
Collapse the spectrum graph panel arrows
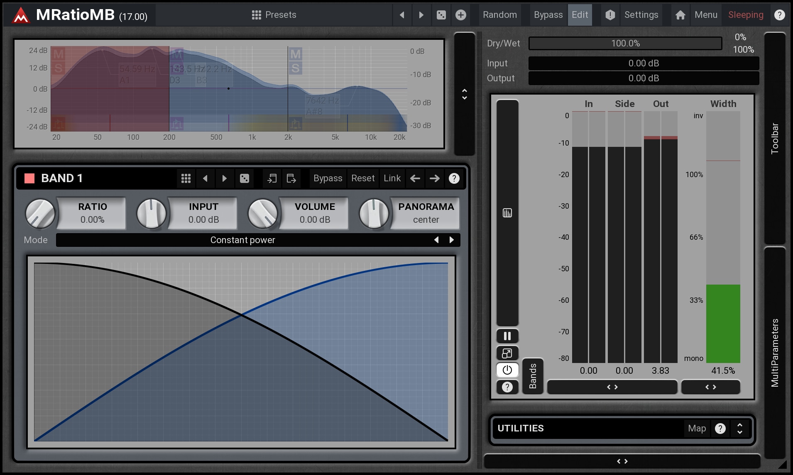point(464,94)
